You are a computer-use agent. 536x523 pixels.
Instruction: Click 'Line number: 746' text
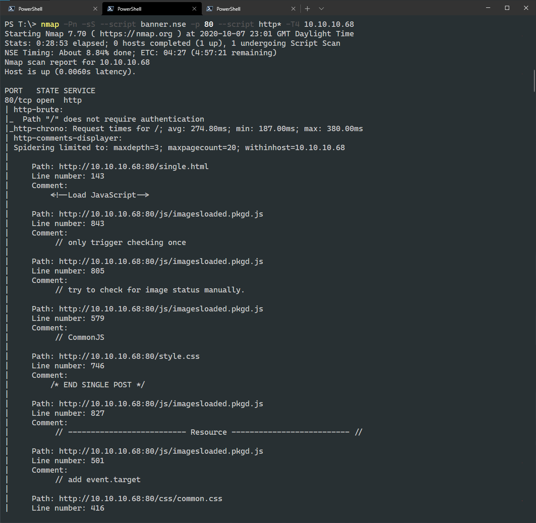tap(68, 366)
